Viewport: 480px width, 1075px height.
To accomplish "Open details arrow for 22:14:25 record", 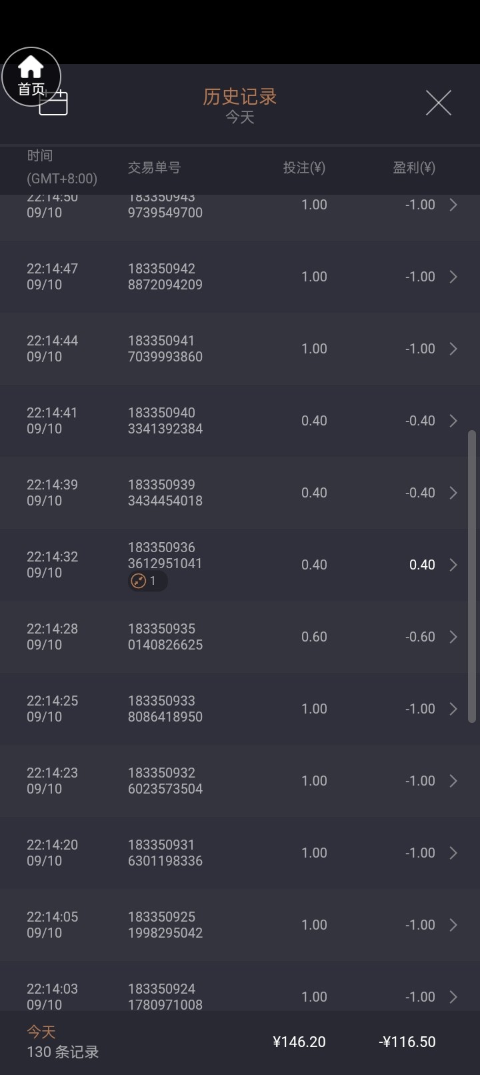I will (x=453, y=709).
